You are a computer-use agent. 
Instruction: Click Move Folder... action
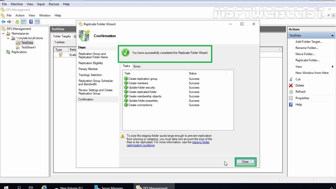305,54
